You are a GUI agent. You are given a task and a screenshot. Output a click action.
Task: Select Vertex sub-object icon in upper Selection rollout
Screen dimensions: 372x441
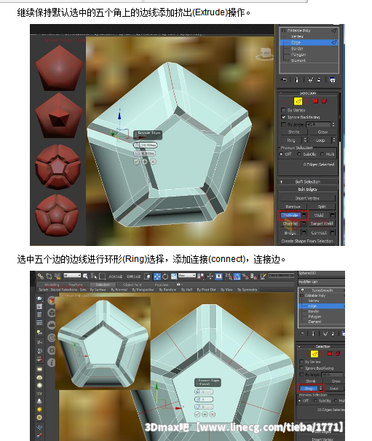coord(289,101)
